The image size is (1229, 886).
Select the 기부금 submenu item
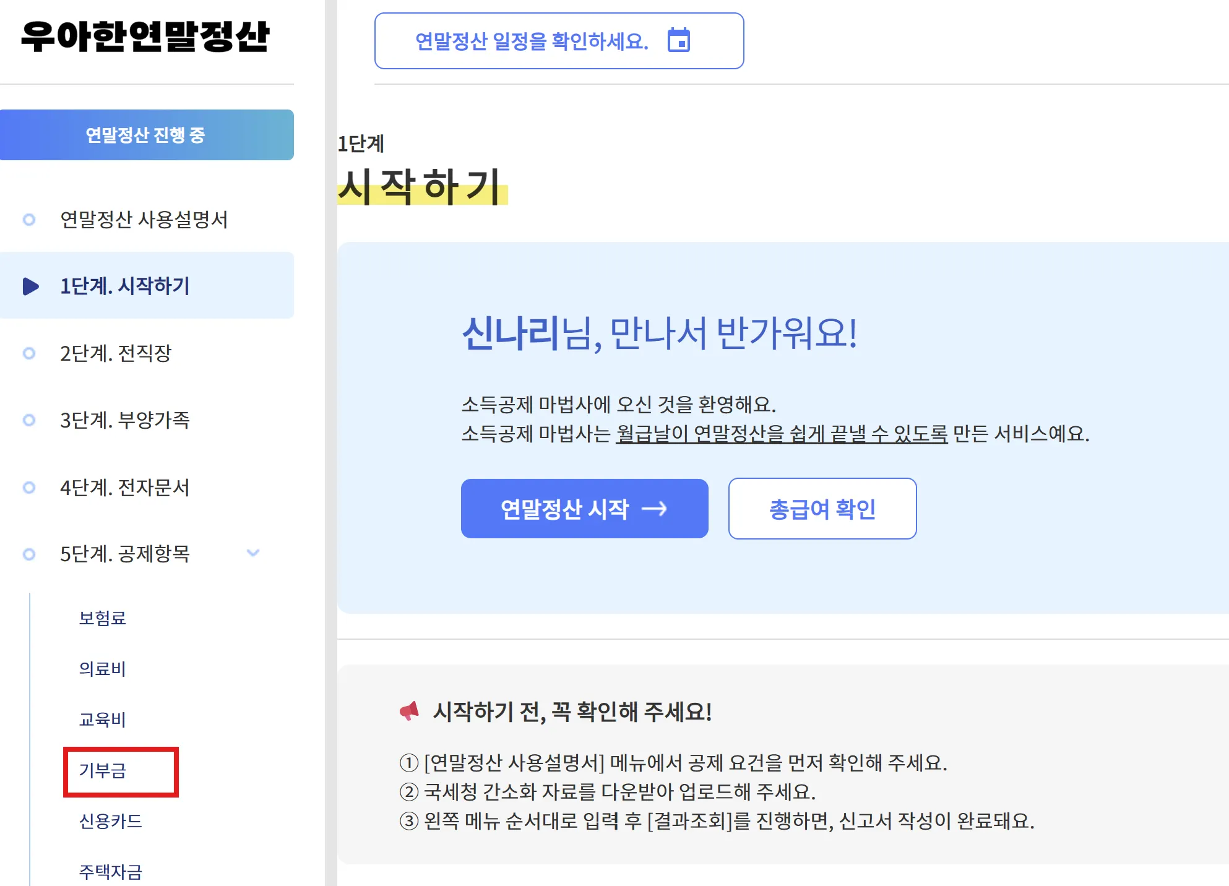[103, 770]
